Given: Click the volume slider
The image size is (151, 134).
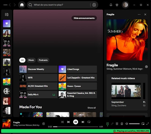Looking at the screenshot, I should click(134, 124).
